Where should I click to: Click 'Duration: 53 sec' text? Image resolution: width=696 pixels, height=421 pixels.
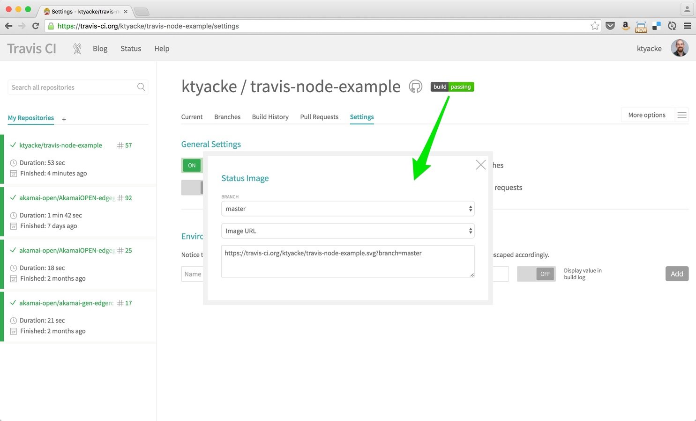tap(42, 163)
